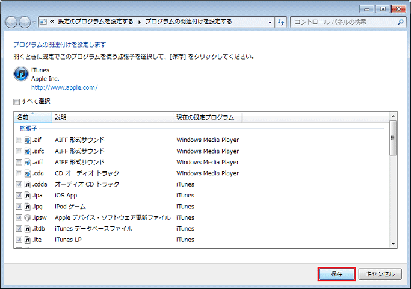This screenshot has height=289, width=411.
Task: Click the 保存 button
Action: 336,274
